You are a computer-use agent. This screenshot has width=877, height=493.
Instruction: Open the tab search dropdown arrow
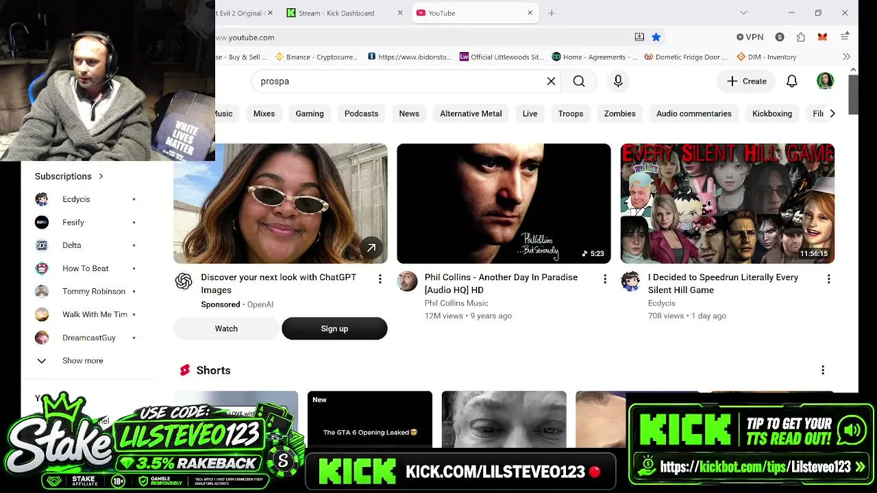(743, 13)
